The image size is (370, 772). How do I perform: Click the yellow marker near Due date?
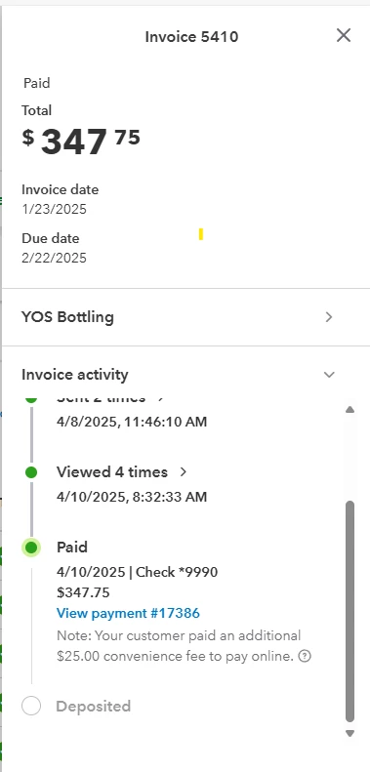click(x=201, y=234)
